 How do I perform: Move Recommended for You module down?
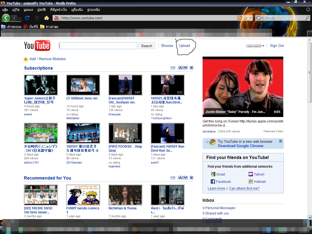tap(186, 178)
